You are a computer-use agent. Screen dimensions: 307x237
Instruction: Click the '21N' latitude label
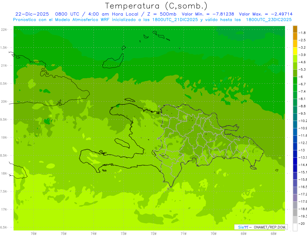click(4, 65)
